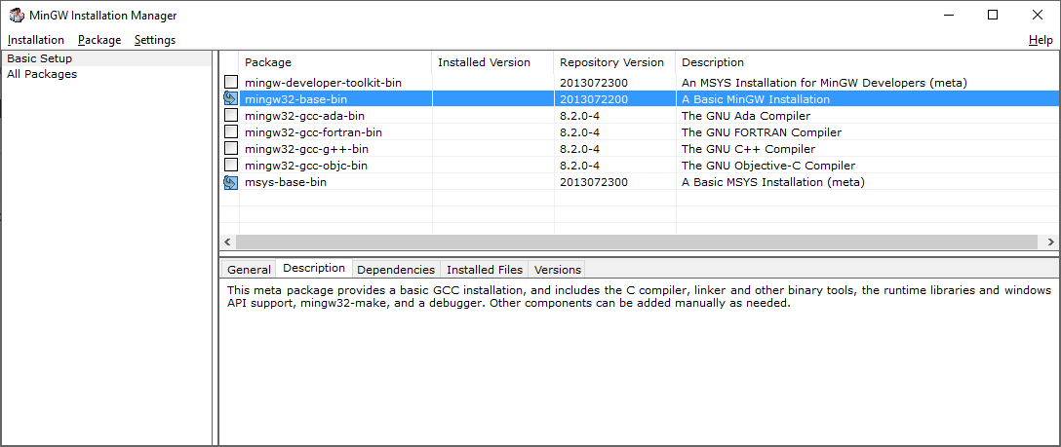1061x447 pixels.
Task: Switch to the General tab
Action: tap(249, 270)
